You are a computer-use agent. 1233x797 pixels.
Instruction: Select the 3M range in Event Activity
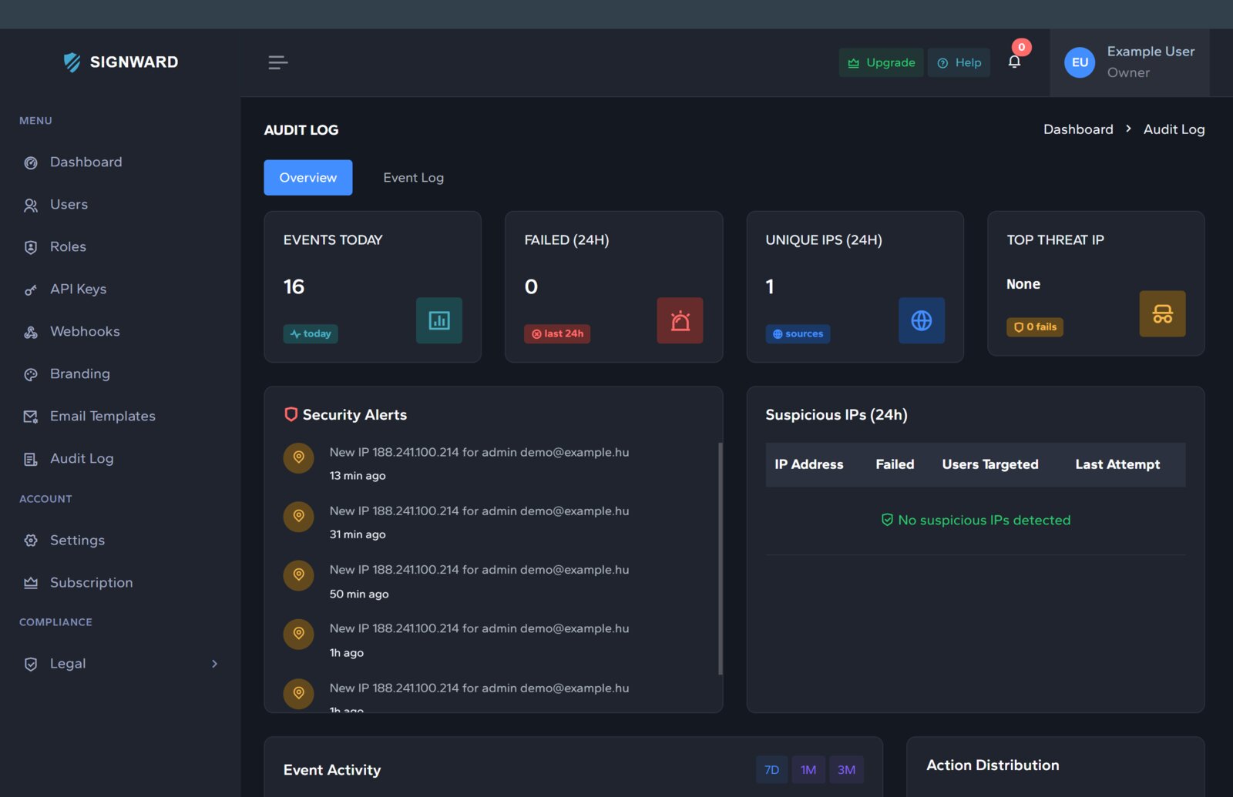[846, 770]
